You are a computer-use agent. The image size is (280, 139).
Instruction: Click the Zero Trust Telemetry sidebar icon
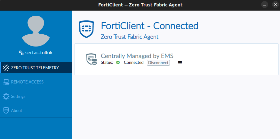(x=6, y=68)
